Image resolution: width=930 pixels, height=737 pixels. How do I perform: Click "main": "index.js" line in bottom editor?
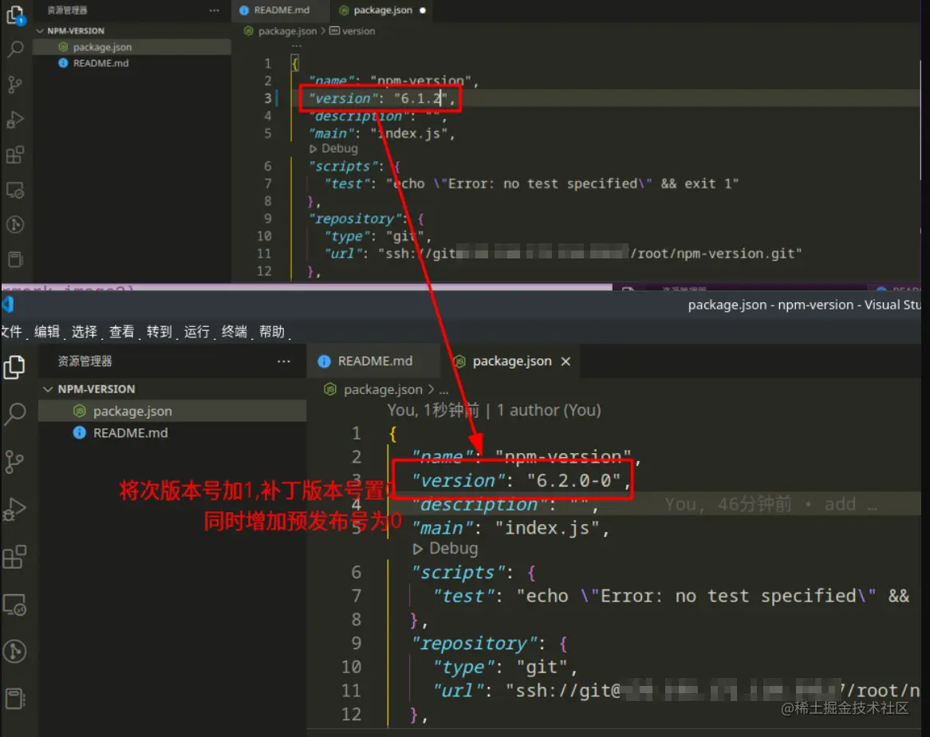point(510,528)
